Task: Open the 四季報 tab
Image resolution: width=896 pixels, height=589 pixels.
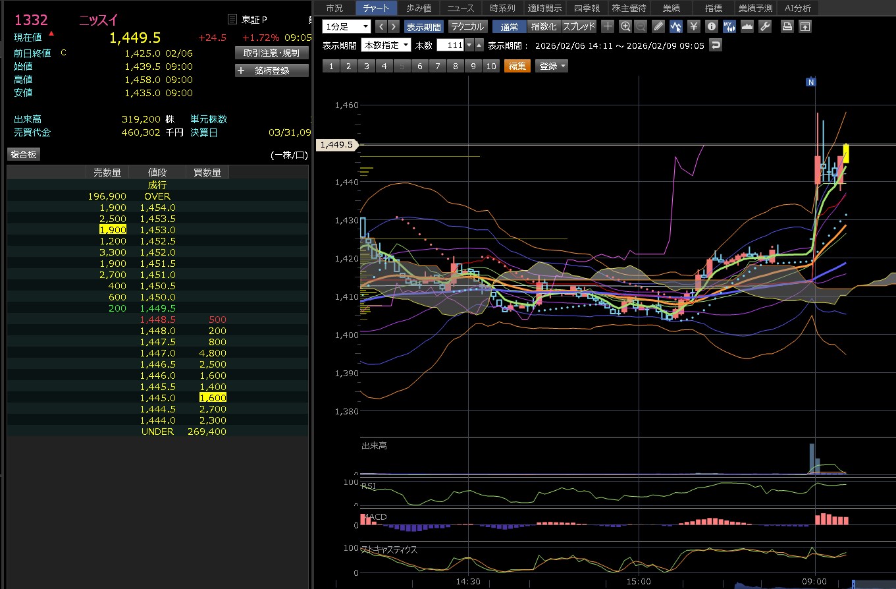Action: click(587, 9)
